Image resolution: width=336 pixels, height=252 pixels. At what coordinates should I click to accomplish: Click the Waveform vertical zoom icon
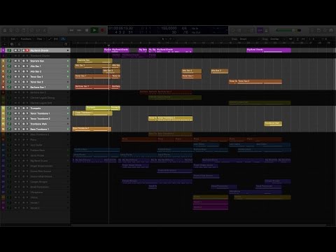point(290,39)
